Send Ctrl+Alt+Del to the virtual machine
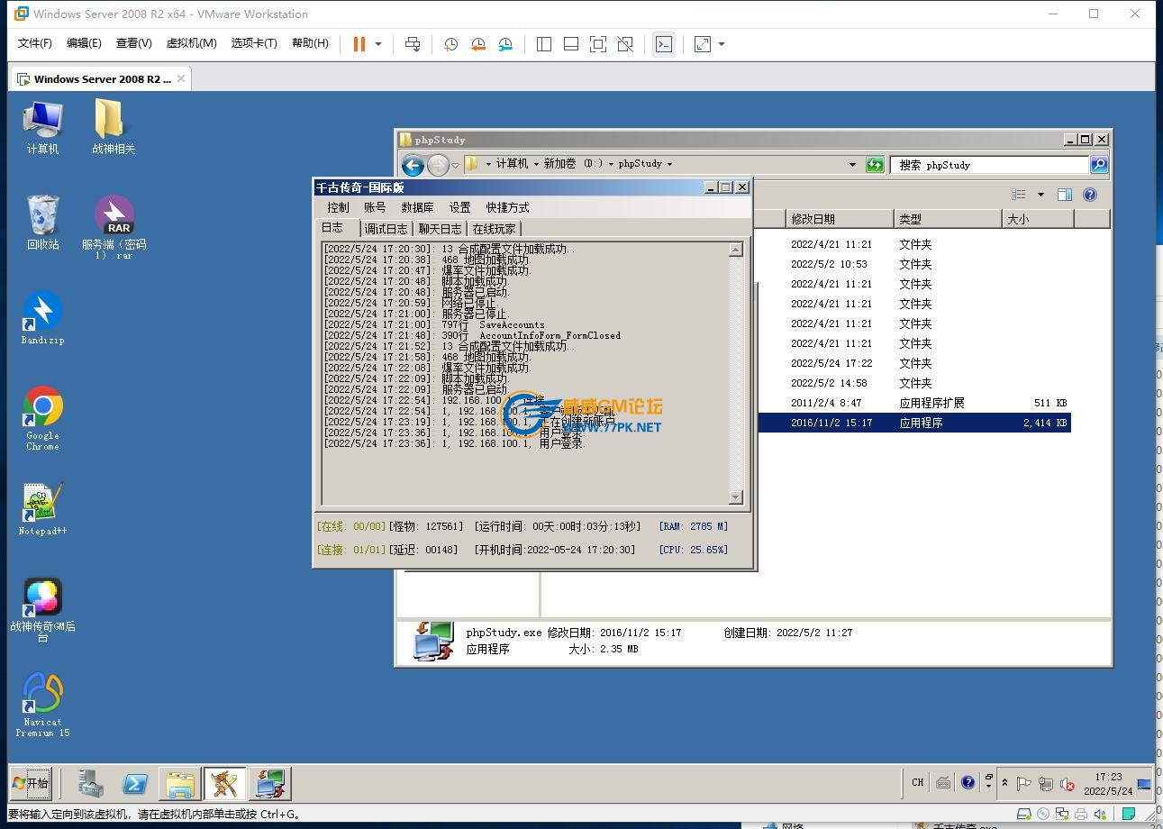Viewport: 1163px width, 829px height. coord(413,44)
